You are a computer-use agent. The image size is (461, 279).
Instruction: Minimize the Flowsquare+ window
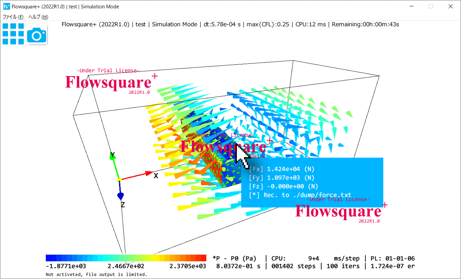pos(412,6)
